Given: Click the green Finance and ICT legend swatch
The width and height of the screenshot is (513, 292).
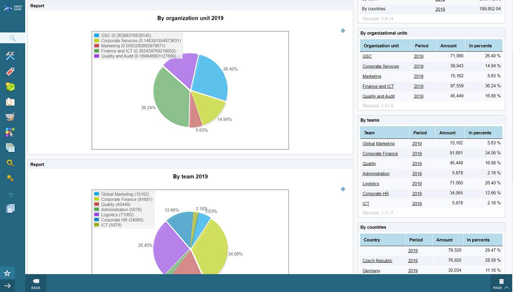Looking at the screenshot, I should [x=97, y=51].
